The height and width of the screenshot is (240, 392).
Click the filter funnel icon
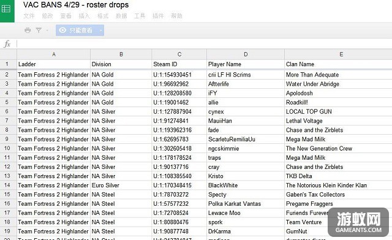coord(39,31)
